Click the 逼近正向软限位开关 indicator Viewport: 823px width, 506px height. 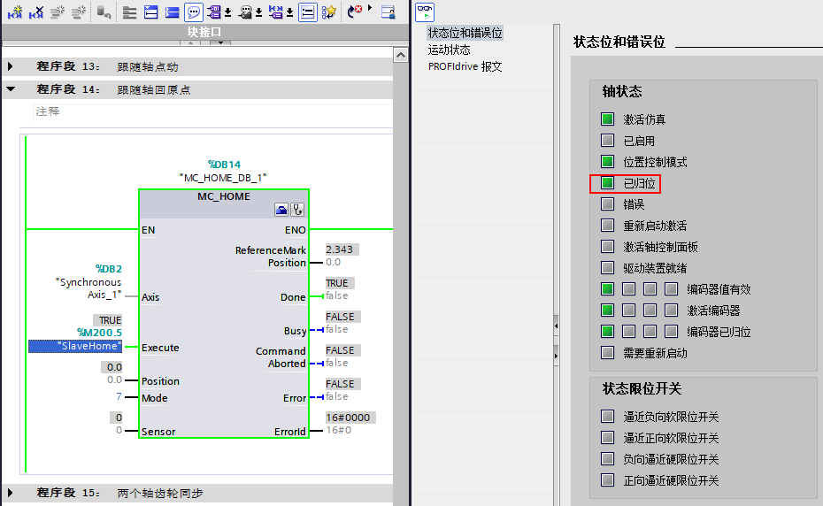click(x=607, y=437)
